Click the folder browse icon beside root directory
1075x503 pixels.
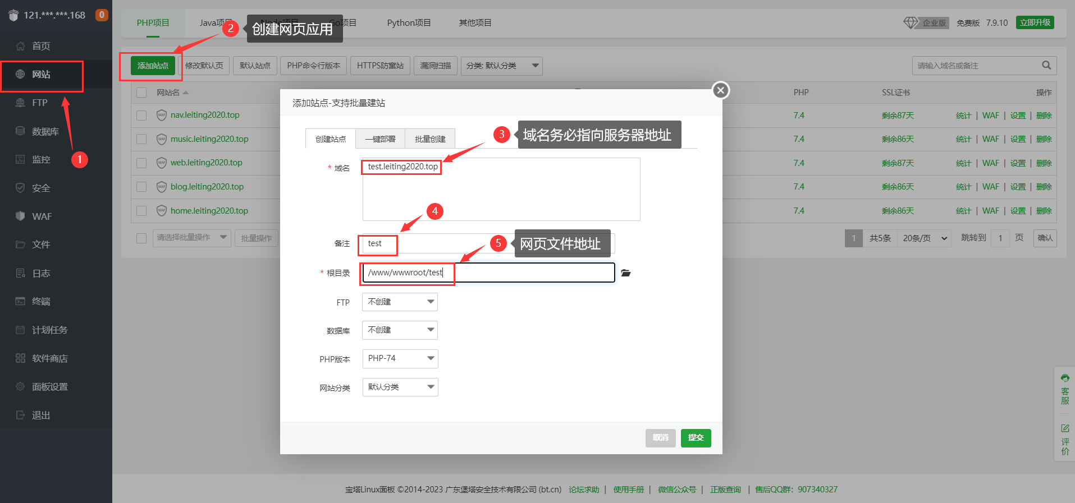(x=626, y=273)
